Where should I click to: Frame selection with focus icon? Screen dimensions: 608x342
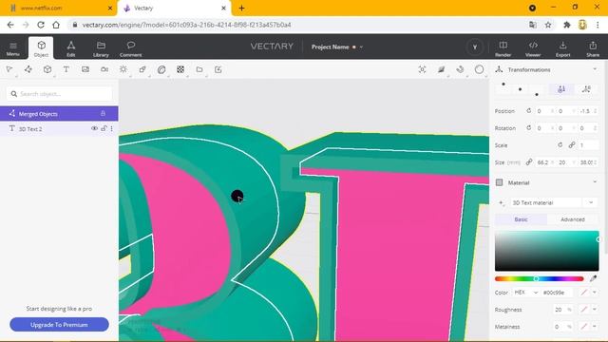[x=422, y=69]
